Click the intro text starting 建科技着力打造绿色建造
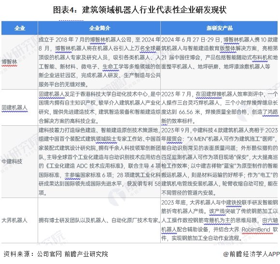 pos(99,161)
